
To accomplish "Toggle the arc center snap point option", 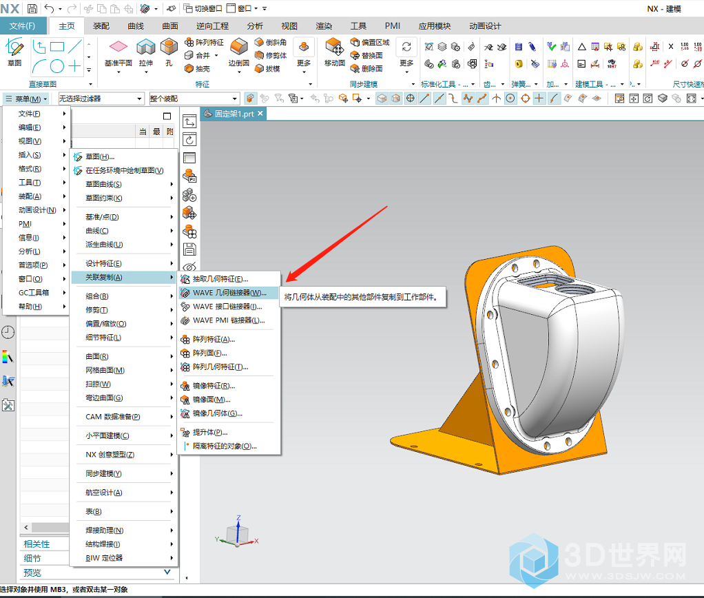I will pyautogui.click(x=510, y=99).
